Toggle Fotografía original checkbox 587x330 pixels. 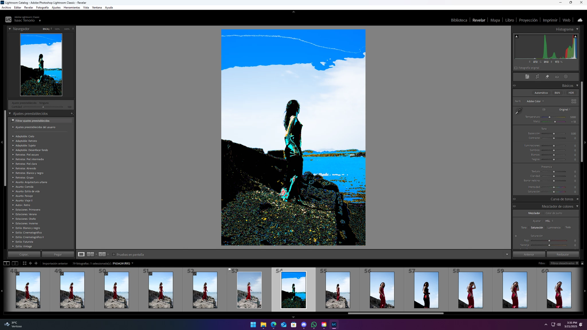coord(516,68)
